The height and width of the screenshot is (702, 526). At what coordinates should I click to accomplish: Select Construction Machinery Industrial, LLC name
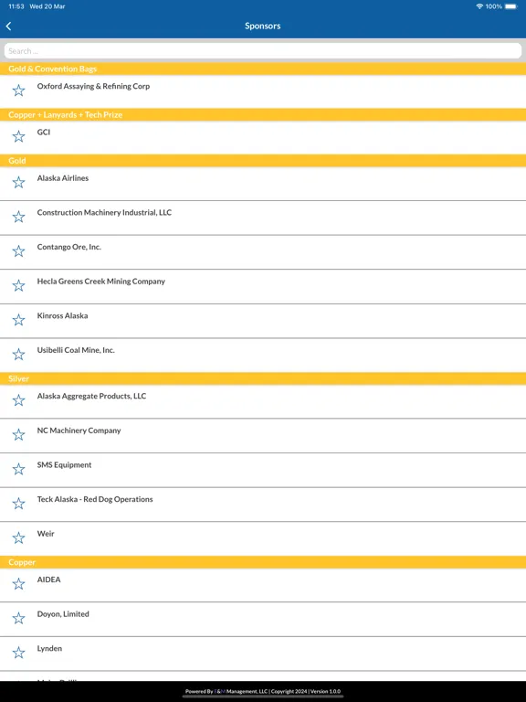click(104, 213)
